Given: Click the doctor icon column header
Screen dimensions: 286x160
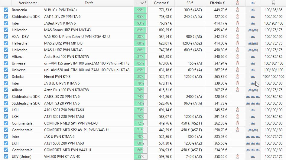Looking at the screenshot, I should coord(238,3).
